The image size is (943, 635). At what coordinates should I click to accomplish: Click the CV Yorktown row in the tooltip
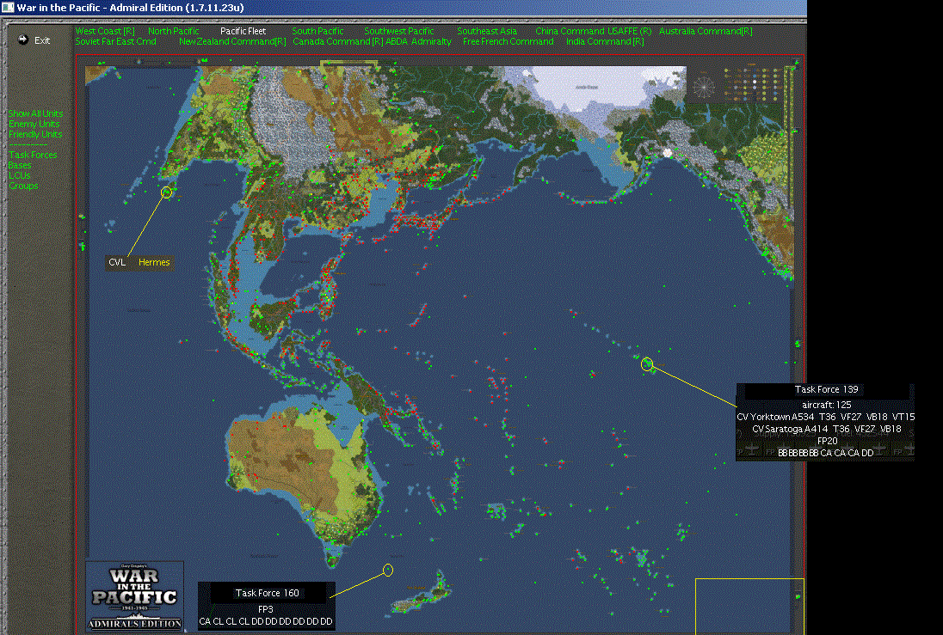[x=825, y=417]
